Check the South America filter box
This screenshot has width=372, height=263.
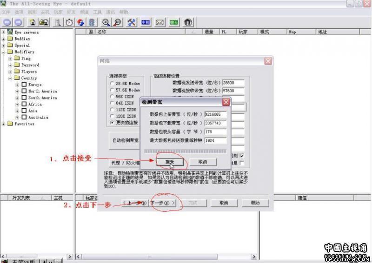pyautogui.click(x=24, y=98)
